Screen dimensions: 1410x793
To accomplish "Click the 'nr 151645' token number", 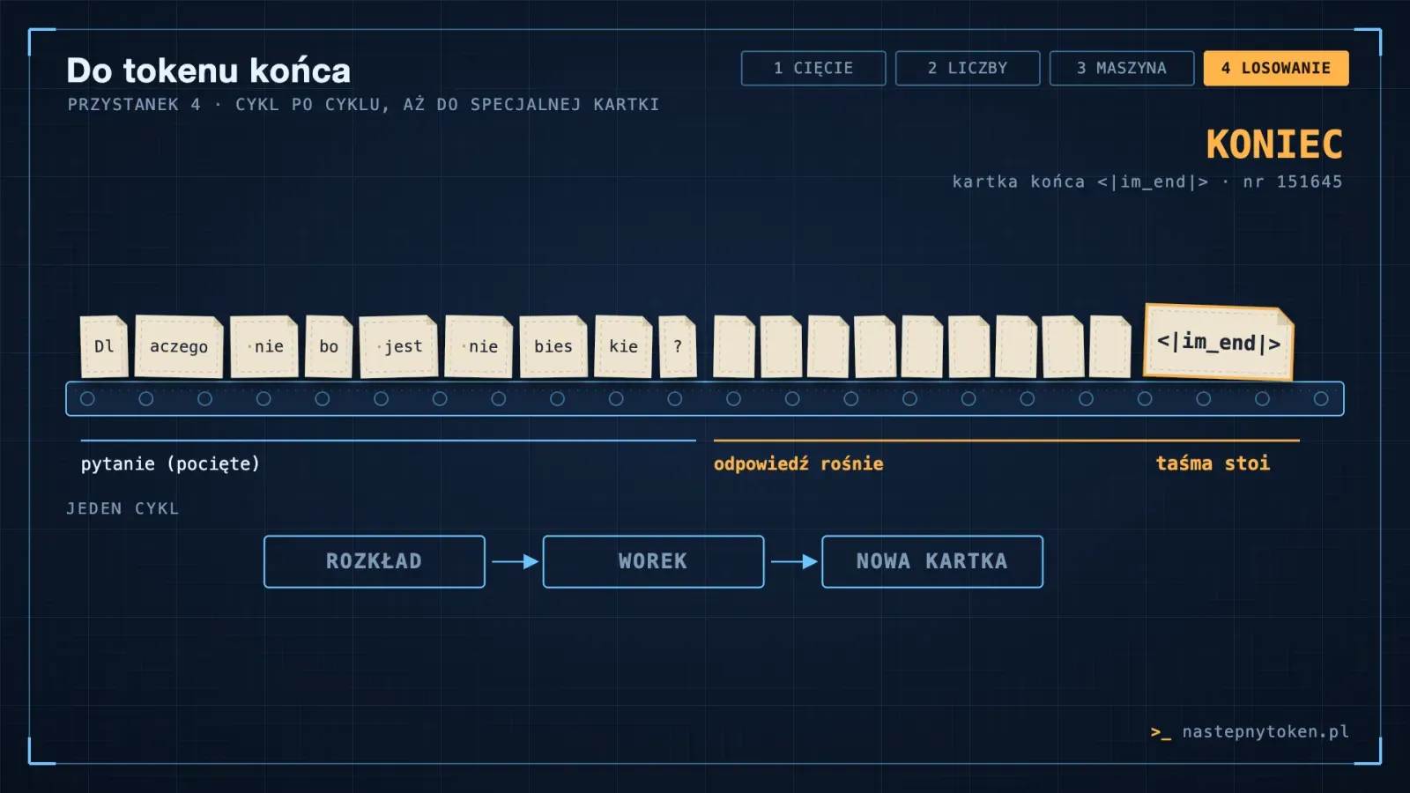I will 1293,182.
